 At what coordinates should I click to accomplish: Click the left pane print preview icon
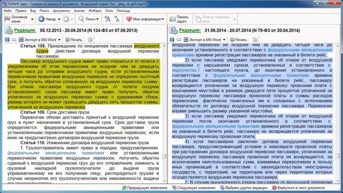click(x=90, y=40)
